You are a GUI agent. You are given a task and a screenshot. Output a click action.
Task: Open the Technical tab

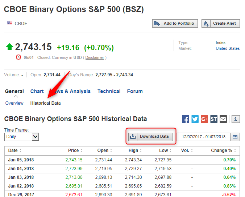tap(109, 91)
